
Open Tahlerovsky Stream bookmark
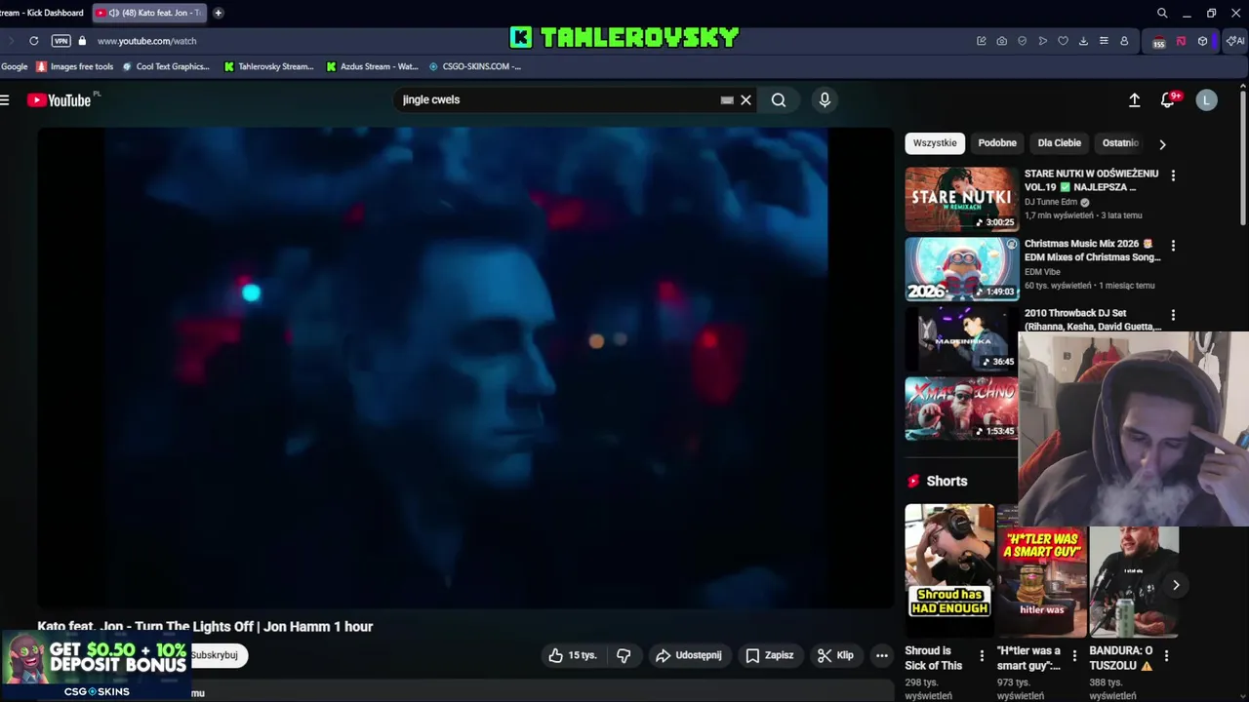[269, 66]
